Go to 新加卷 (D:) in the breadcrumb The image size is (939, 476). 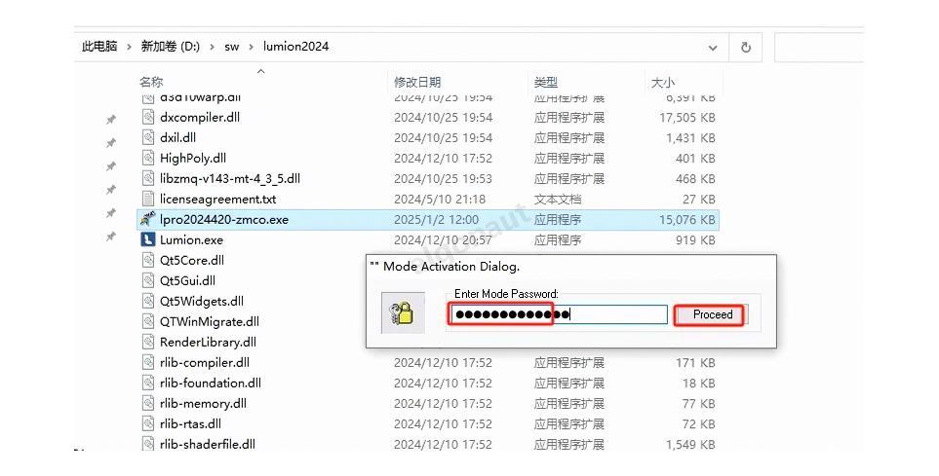click(170, 46)
